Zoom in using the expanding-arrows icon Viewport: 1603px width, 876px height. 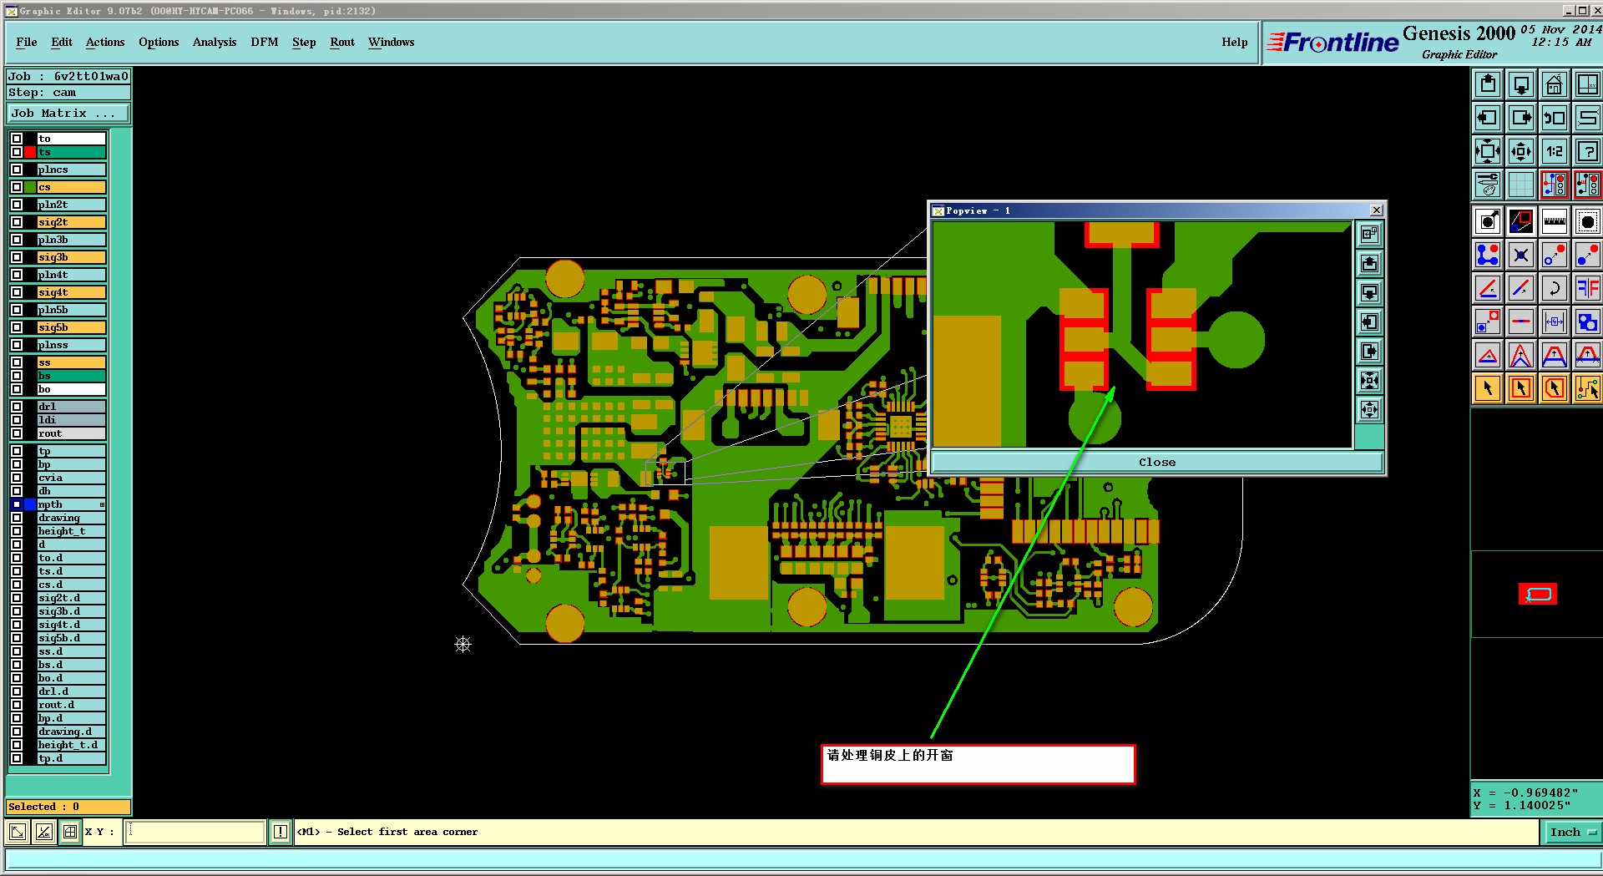1488,151
